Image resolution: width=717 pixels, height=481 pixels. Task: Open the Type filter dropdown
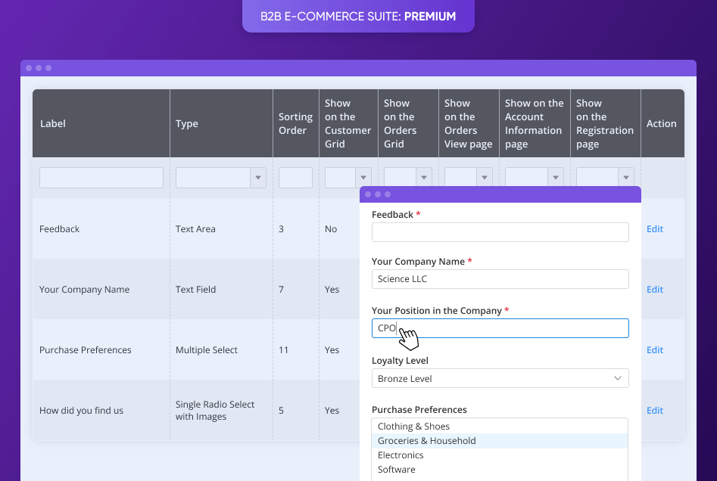tap(257, 177)
